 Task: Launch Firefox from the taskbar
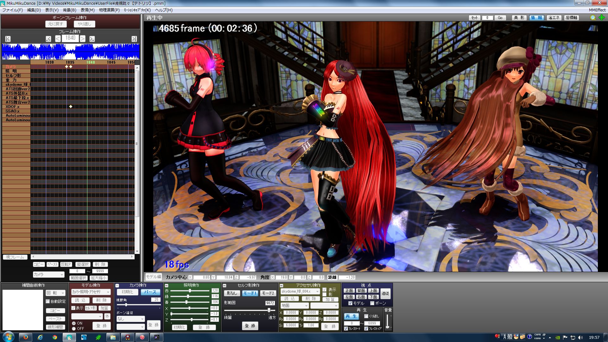(26, 337)
